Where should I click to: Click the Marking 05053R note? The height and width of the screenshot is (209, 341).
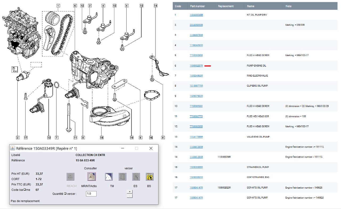(x=295, y=25)
